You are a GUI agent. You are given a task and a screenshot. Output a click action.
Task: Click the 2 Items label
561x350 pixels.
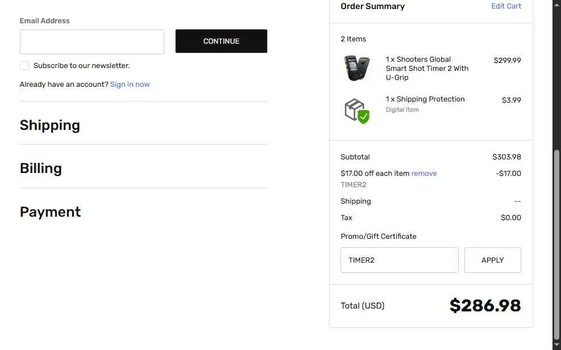(x=353, y=39)
